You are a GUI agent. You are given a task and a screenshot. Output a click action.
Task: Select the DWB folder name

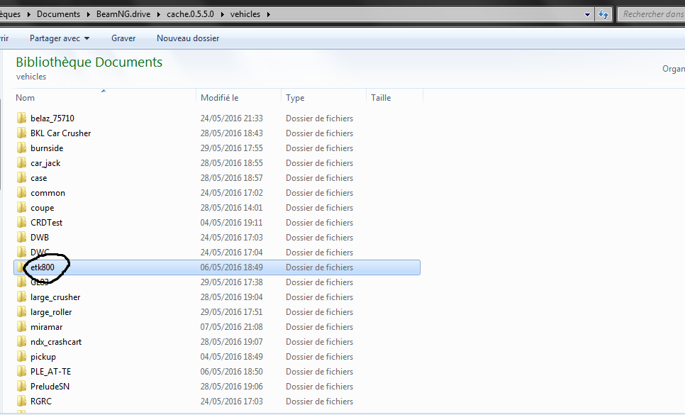click(x=40, y=238)
